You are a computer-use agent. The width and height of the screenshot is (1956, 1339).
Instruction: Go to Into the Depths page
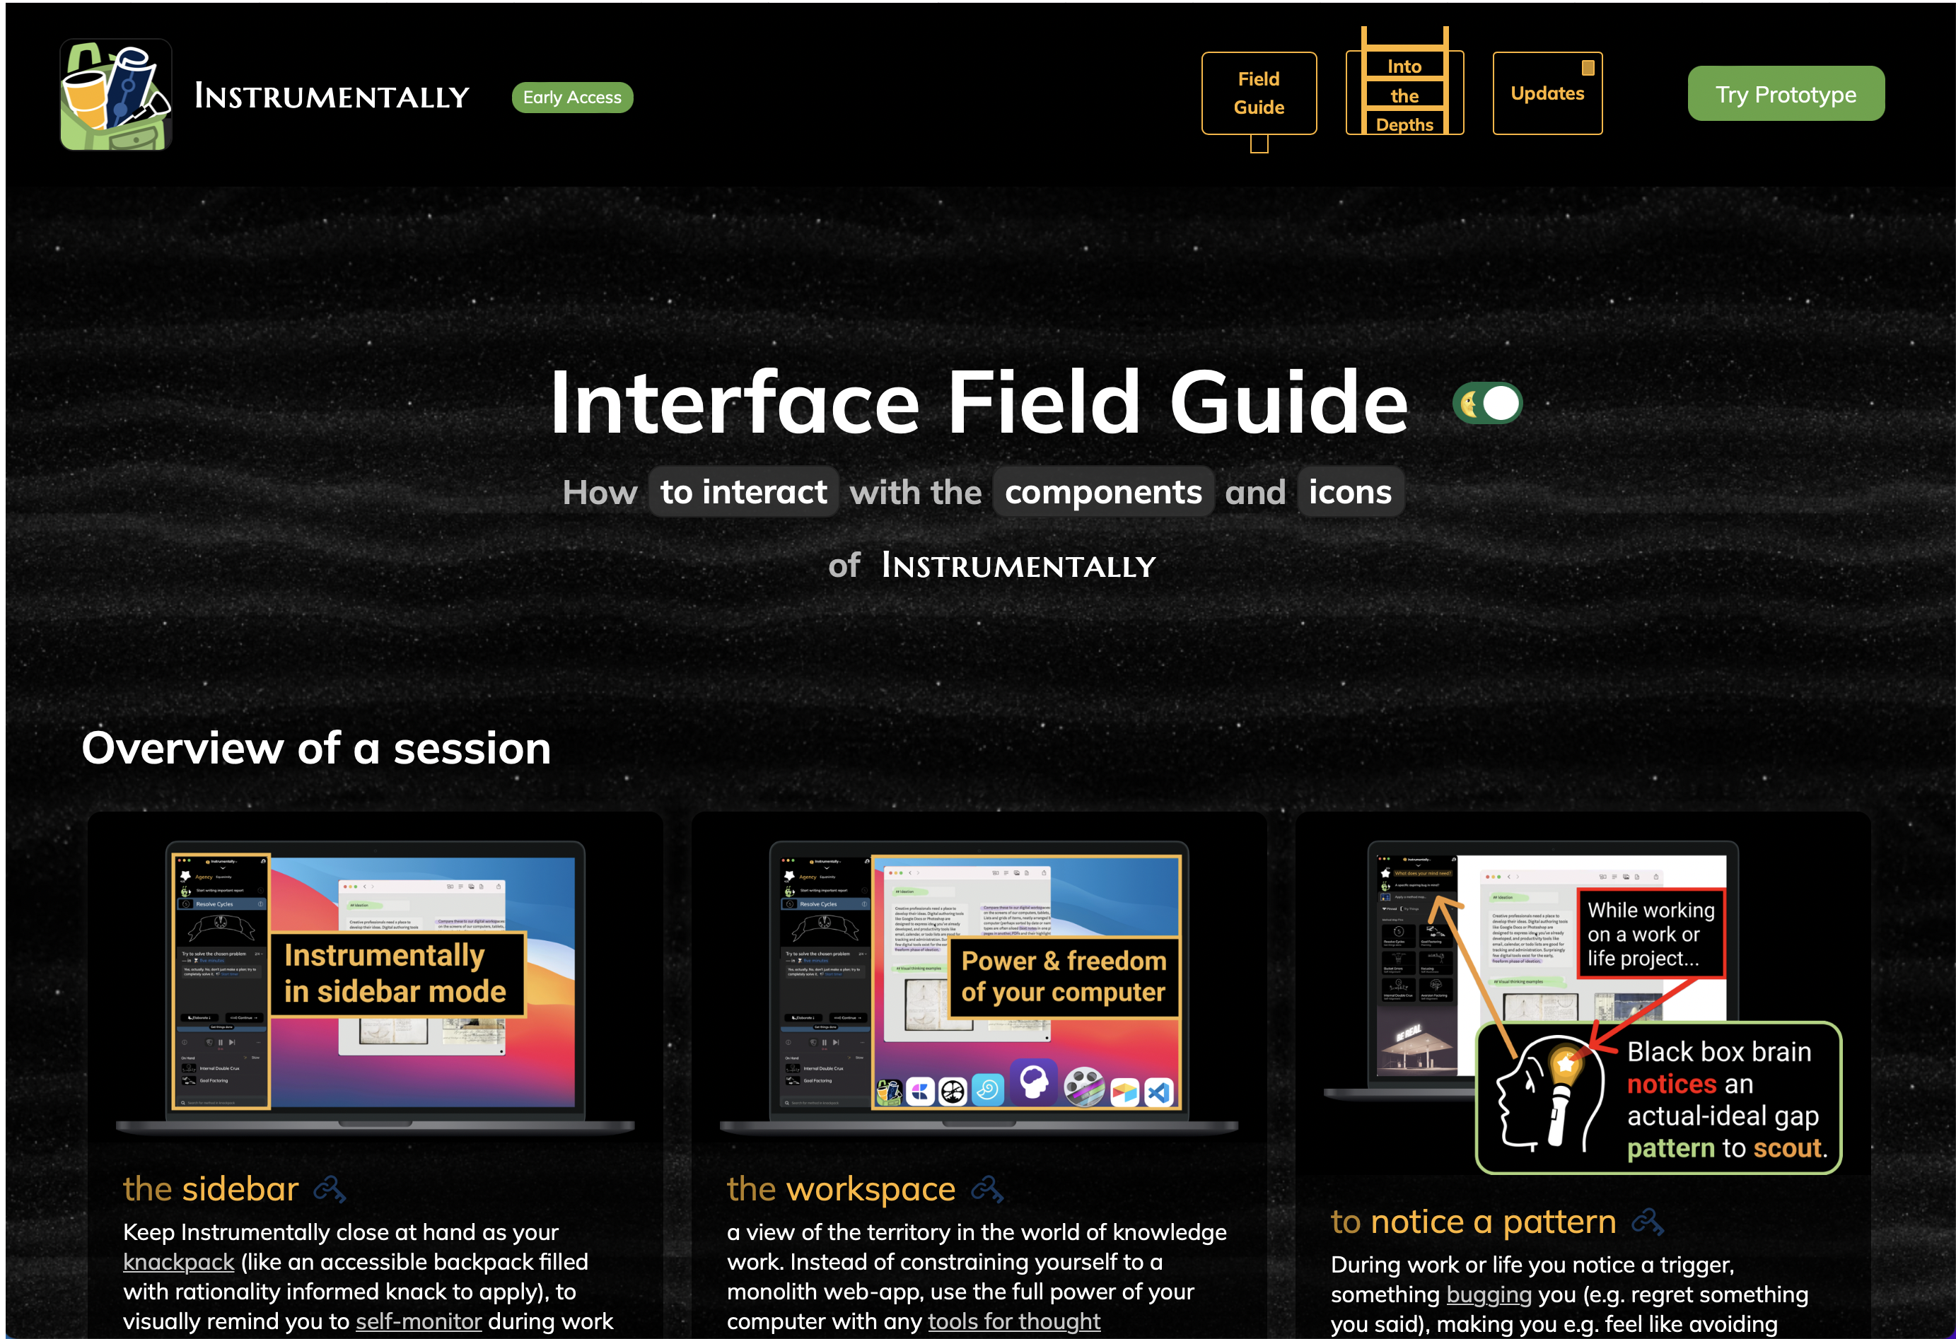(x=1404, y=93)
